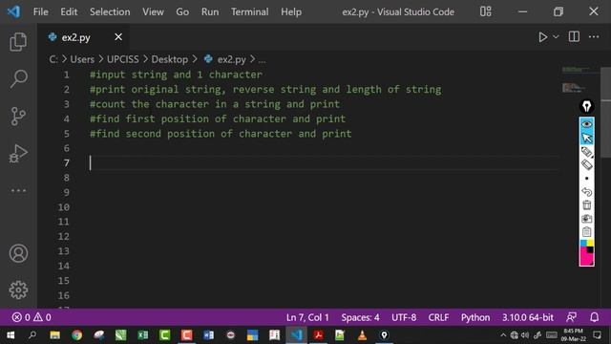Image resolution: width=611 pixels, height=344 pixels.
Task: Open the Run menu
Action: tap(210, 12)
